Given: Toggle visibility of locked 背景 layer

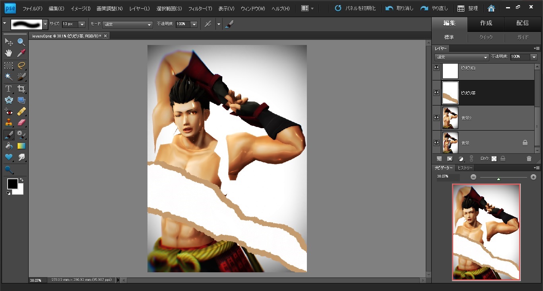Looking at the screenshot, I should click(x=436, y=143).
